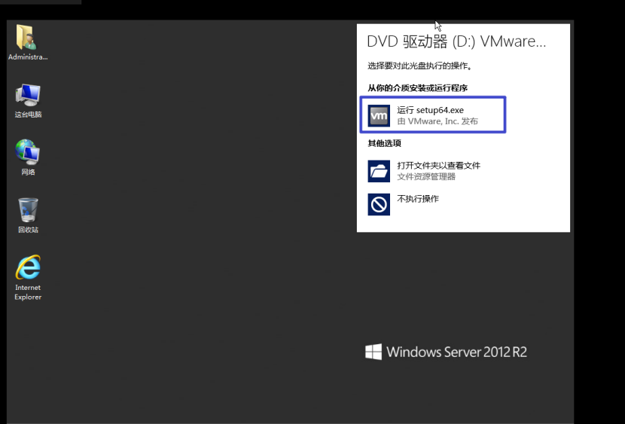The width and height of the screenshot is (625, 424).
Task: Select the 网络 desktop icon
Action: coord(28,157)
